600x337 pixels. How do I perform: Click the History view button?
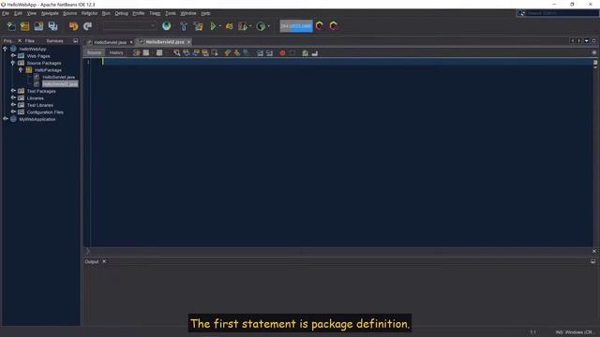(116, 52)
